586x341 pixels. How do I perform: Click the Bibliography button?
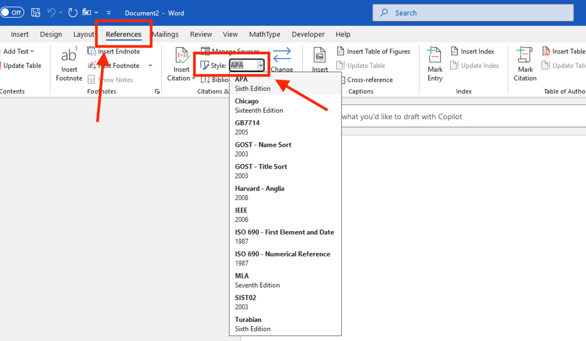[215, 80]
